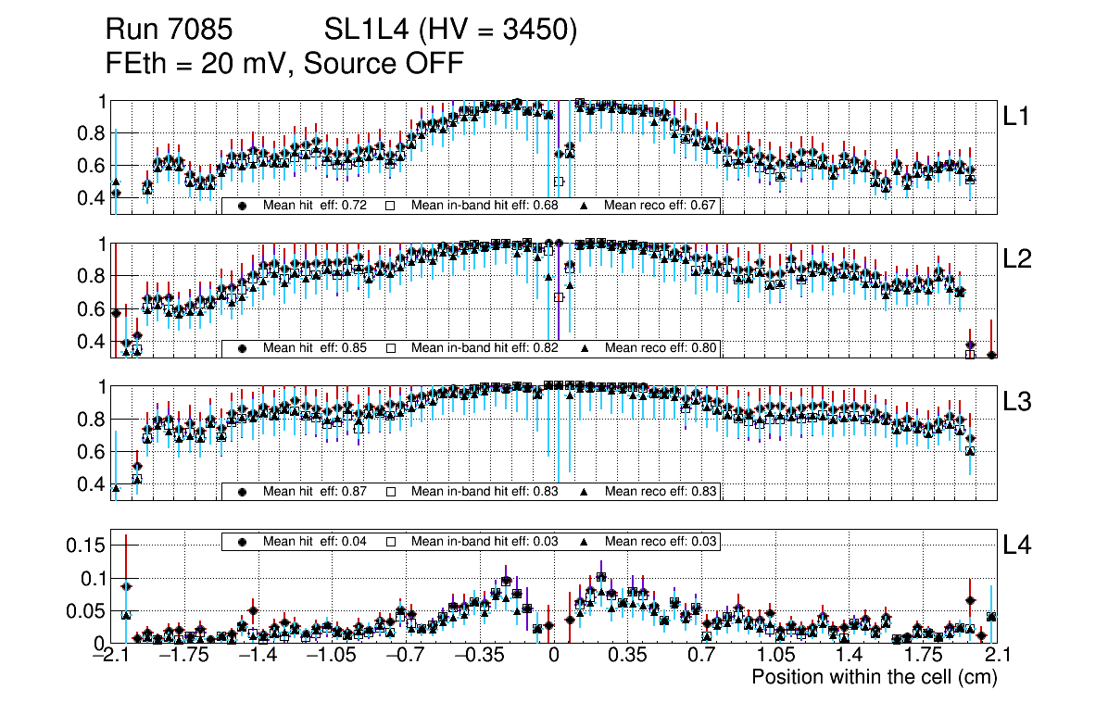Select the filled circle marker in L2 legend
Viewport: 1108px width, 715px height.
(242, 348)
